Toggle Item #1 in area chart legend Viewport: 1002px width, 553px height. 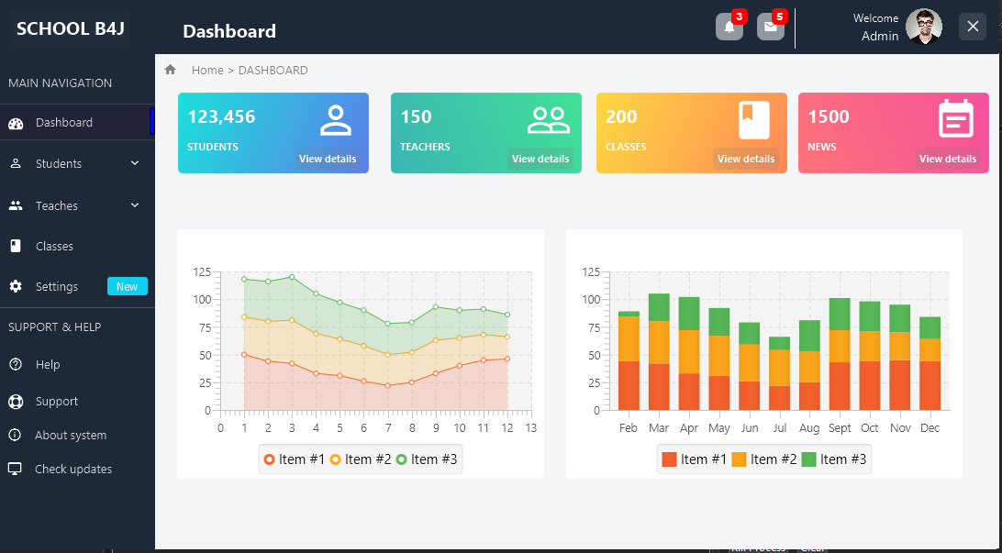coord(295,459)
